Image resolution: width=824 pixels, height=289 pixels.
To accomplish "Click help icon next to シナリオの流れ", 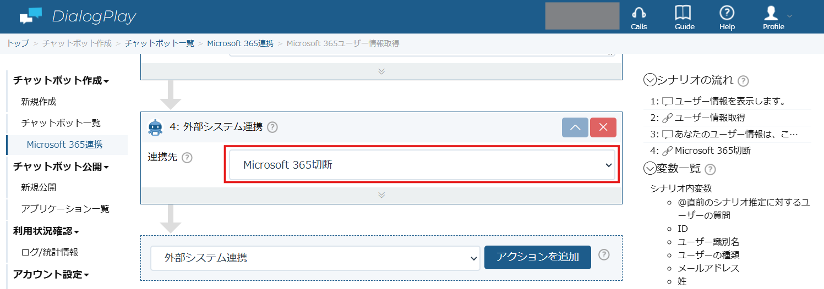I will pos(743,81).
